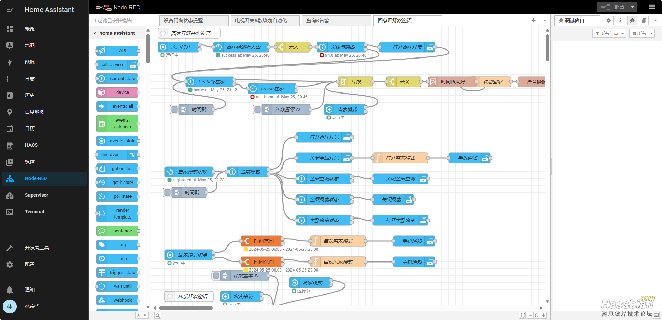Select the 时间段问好 node
Image resolution: width=662 pixels, height=320 pixels.
click(452, 82)
